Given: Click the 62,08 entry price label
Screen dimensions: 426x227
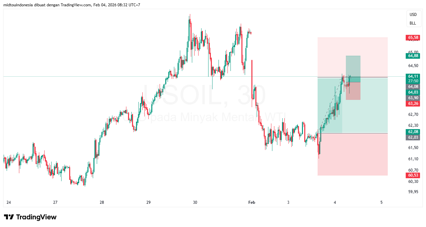Looking at the screenshot, I should click(x=413, y=132).
